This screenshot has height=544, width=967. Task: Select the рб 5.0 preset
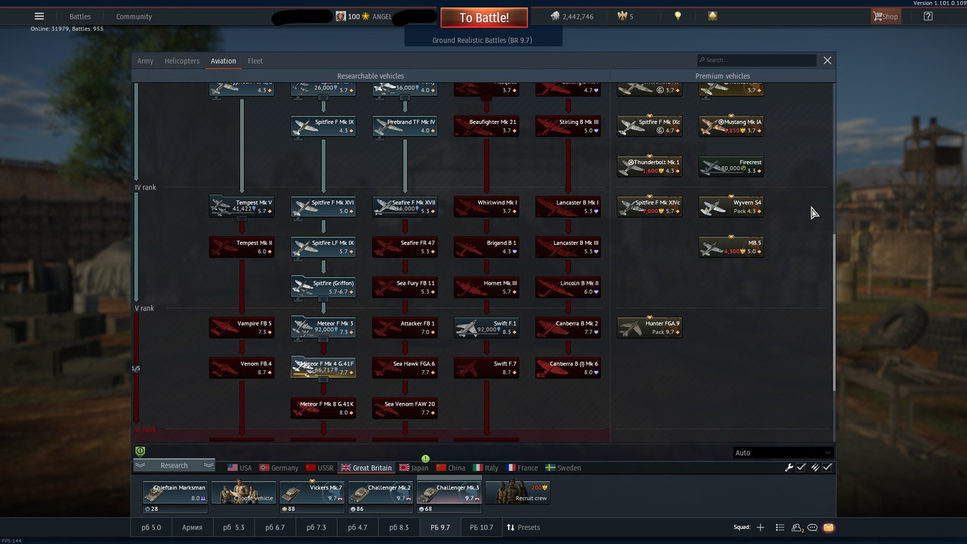pos(151,527)
